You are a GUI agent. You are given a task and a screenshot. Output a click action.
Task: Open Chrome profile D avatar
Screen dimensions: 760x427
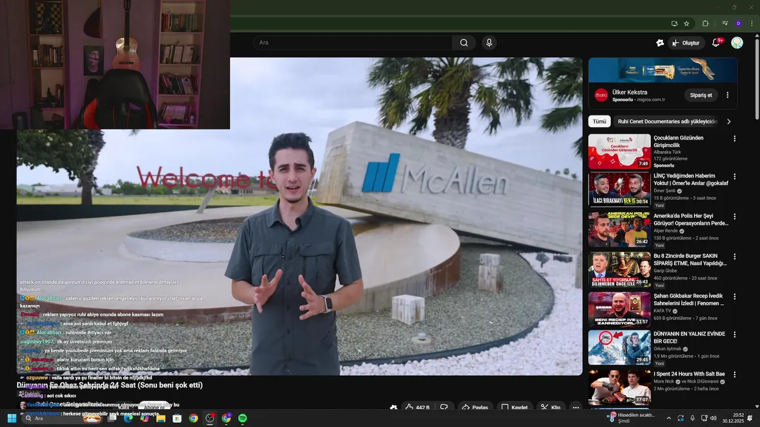click(738, 23)
